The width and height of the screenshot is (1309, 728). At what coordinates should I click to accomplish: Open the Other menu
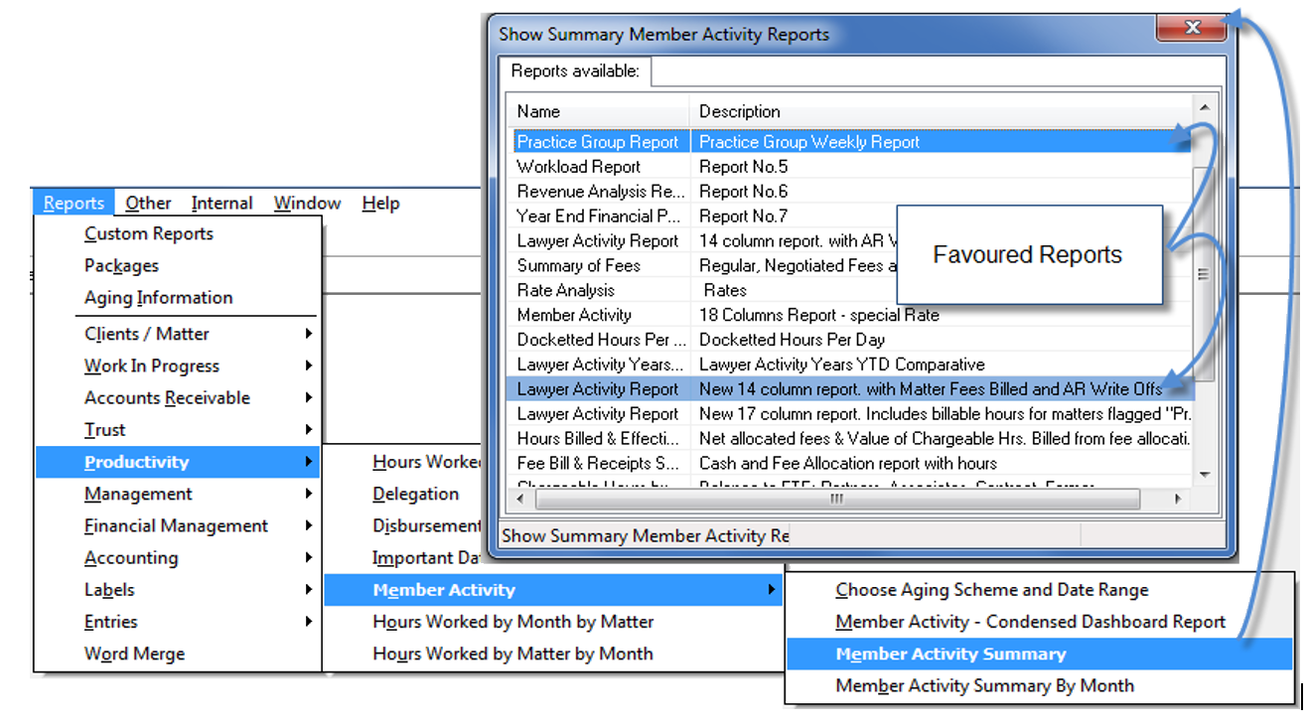pos(148,203)
